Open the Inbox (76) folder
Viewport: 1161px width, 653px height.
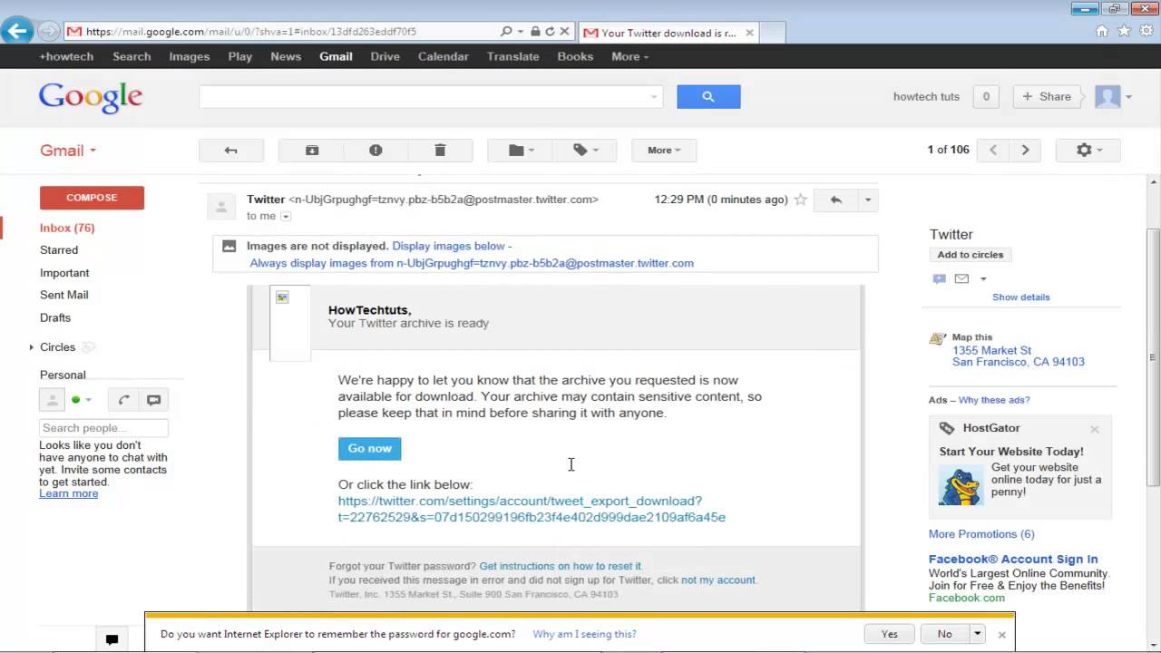(67, 228)
